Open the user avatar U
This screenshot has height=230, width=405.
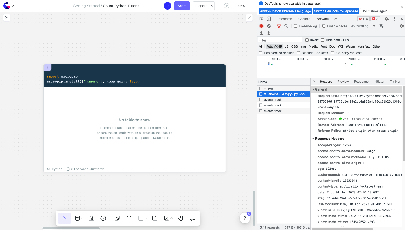(x=167, y=6)
